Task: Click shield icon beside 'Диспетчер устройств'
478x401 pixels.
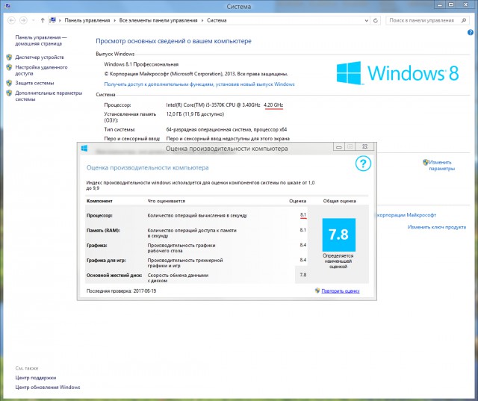Action: (9, 57)
